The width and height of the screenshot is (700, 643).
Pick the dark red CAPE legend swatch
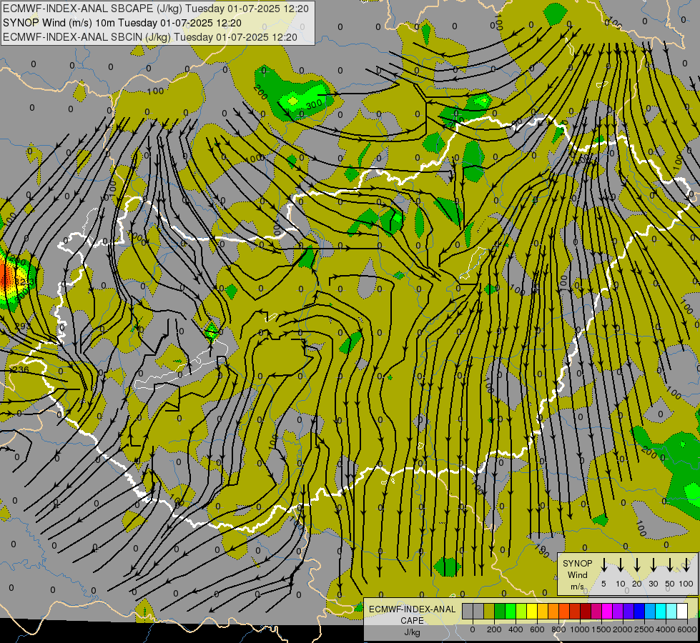click(586, 611)
